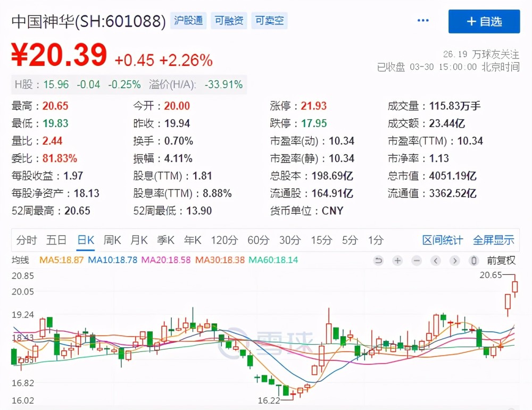Toggle the MA5:18.87 moving average line
The image size is (532, 410).
pos(61,260)
